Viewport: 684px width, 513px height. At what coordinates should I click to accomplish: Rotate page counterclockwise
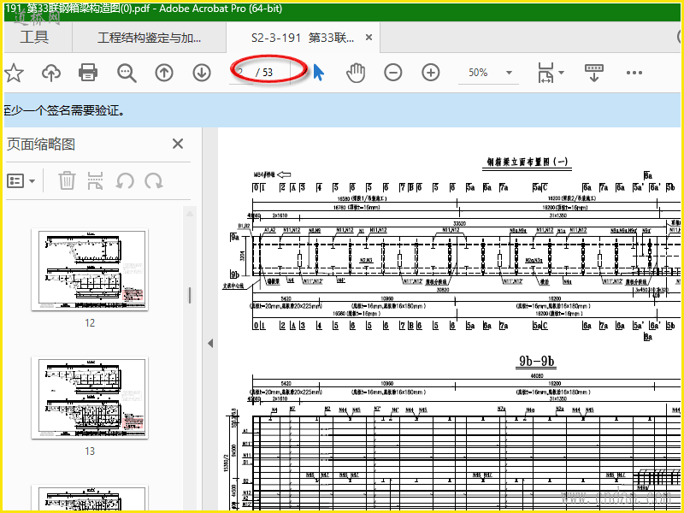(125, 180)
